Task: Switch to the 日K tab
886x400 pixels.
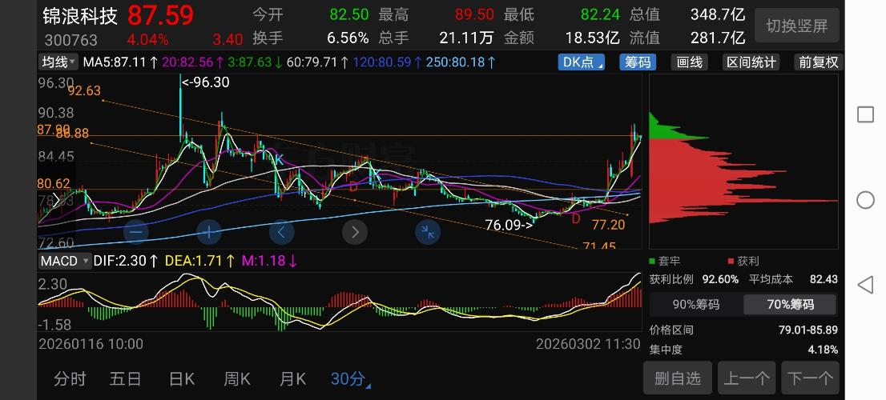Action: [181, 379]
